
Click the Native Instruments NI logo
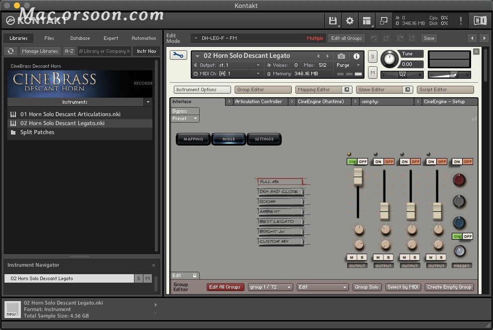click(480, 21)
